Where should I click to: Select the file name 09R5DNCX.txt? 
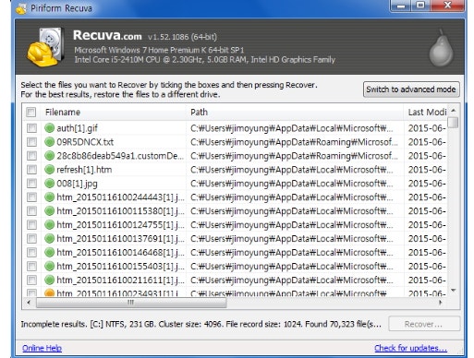tap(85, 142)
